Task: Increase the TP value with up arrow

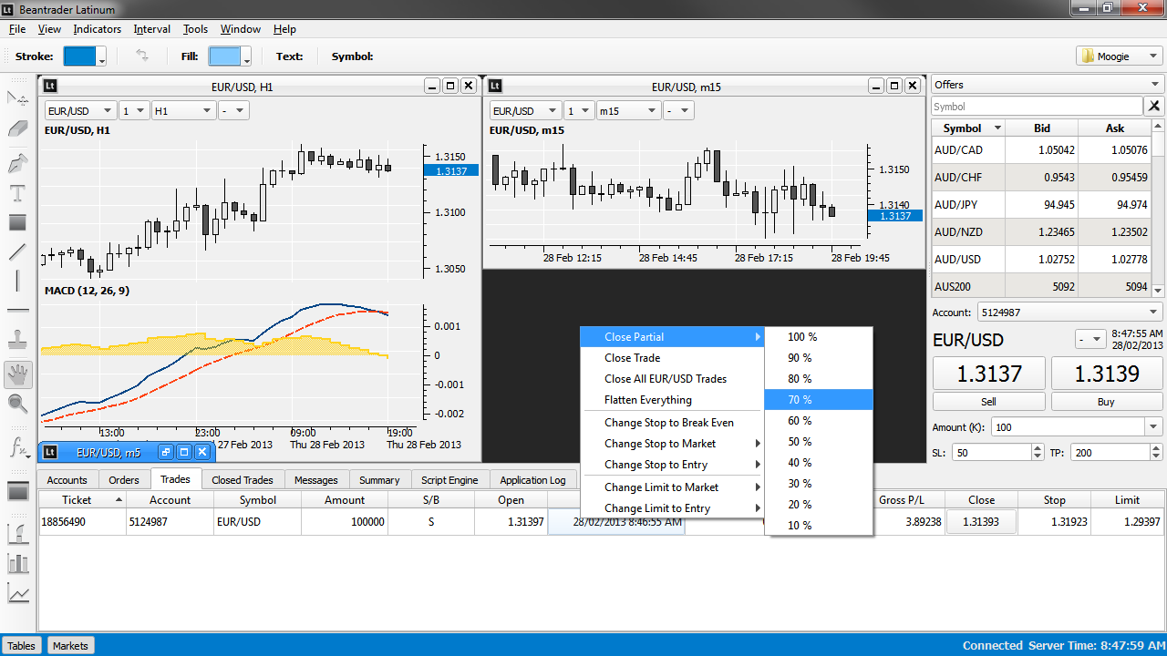Action: click(x=1157, y=448)
